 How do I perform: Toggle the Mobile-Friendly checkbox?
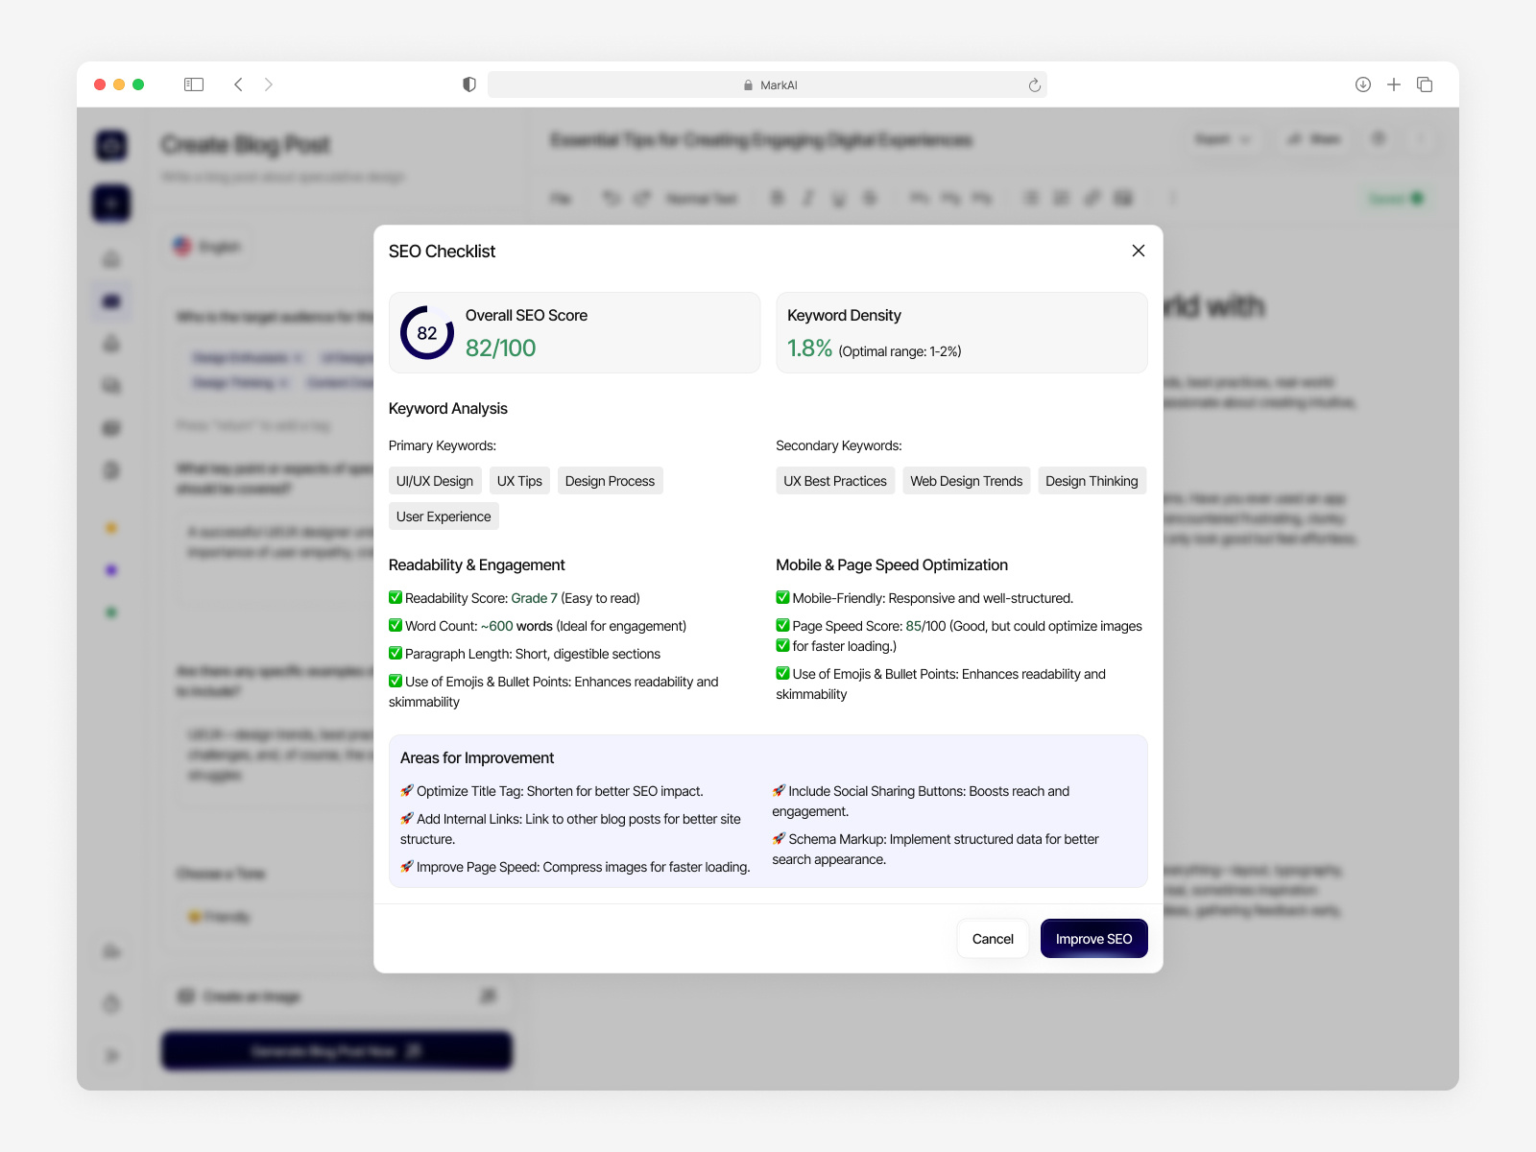tap(783, 597)
